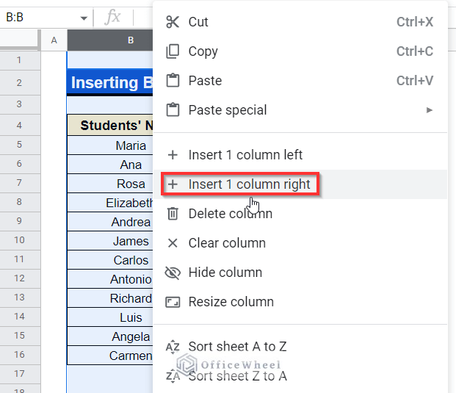The height and width of the screenshot is (393, 456).
Task: Click row 4 header number
Action: (x=19, y=126)
